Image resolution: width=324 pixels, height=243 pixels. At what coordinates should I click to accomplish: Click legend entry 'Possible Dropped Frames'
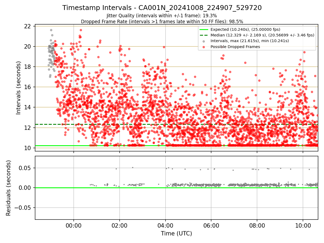(235, 47)
